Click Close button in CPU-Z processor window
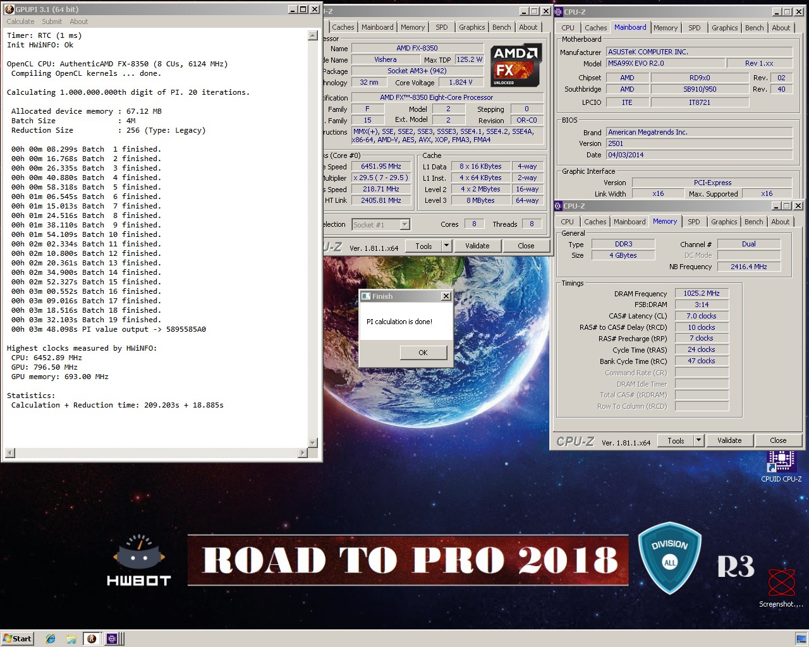This screenshot has width=809, height=647. [x=526, y=246]
